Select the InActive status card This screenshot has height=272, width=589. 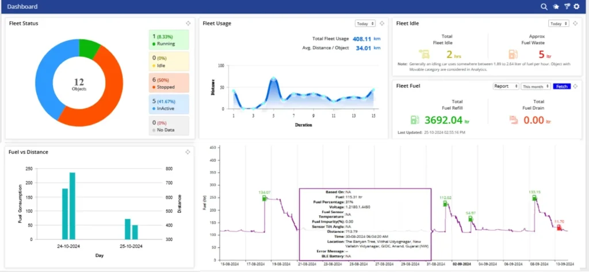coord(169,104)
